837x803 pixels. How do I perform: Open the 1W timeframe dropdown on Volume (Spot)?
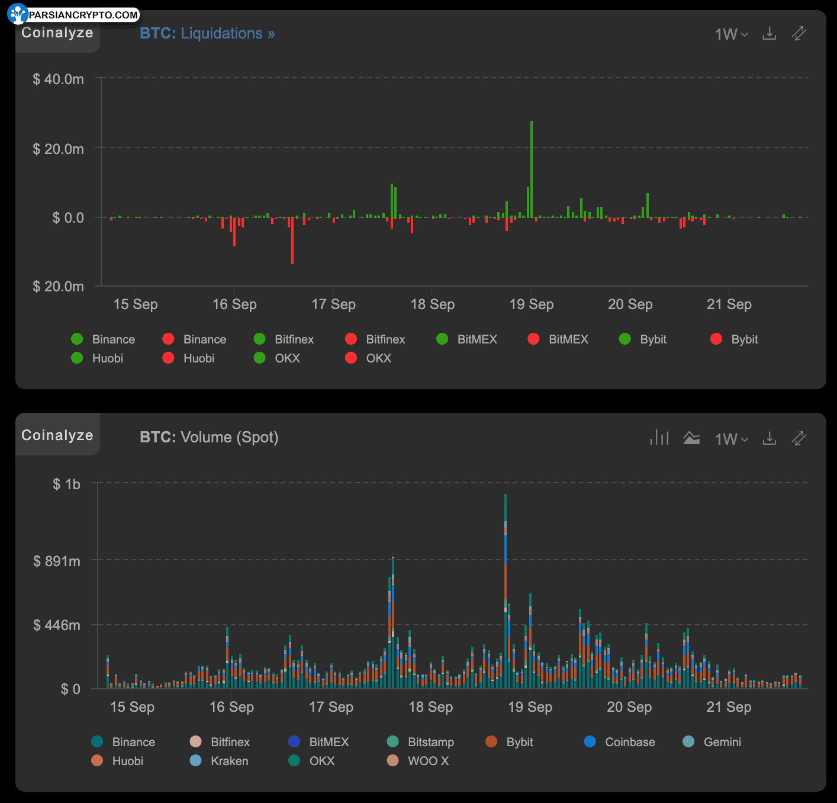pos(732,439)
